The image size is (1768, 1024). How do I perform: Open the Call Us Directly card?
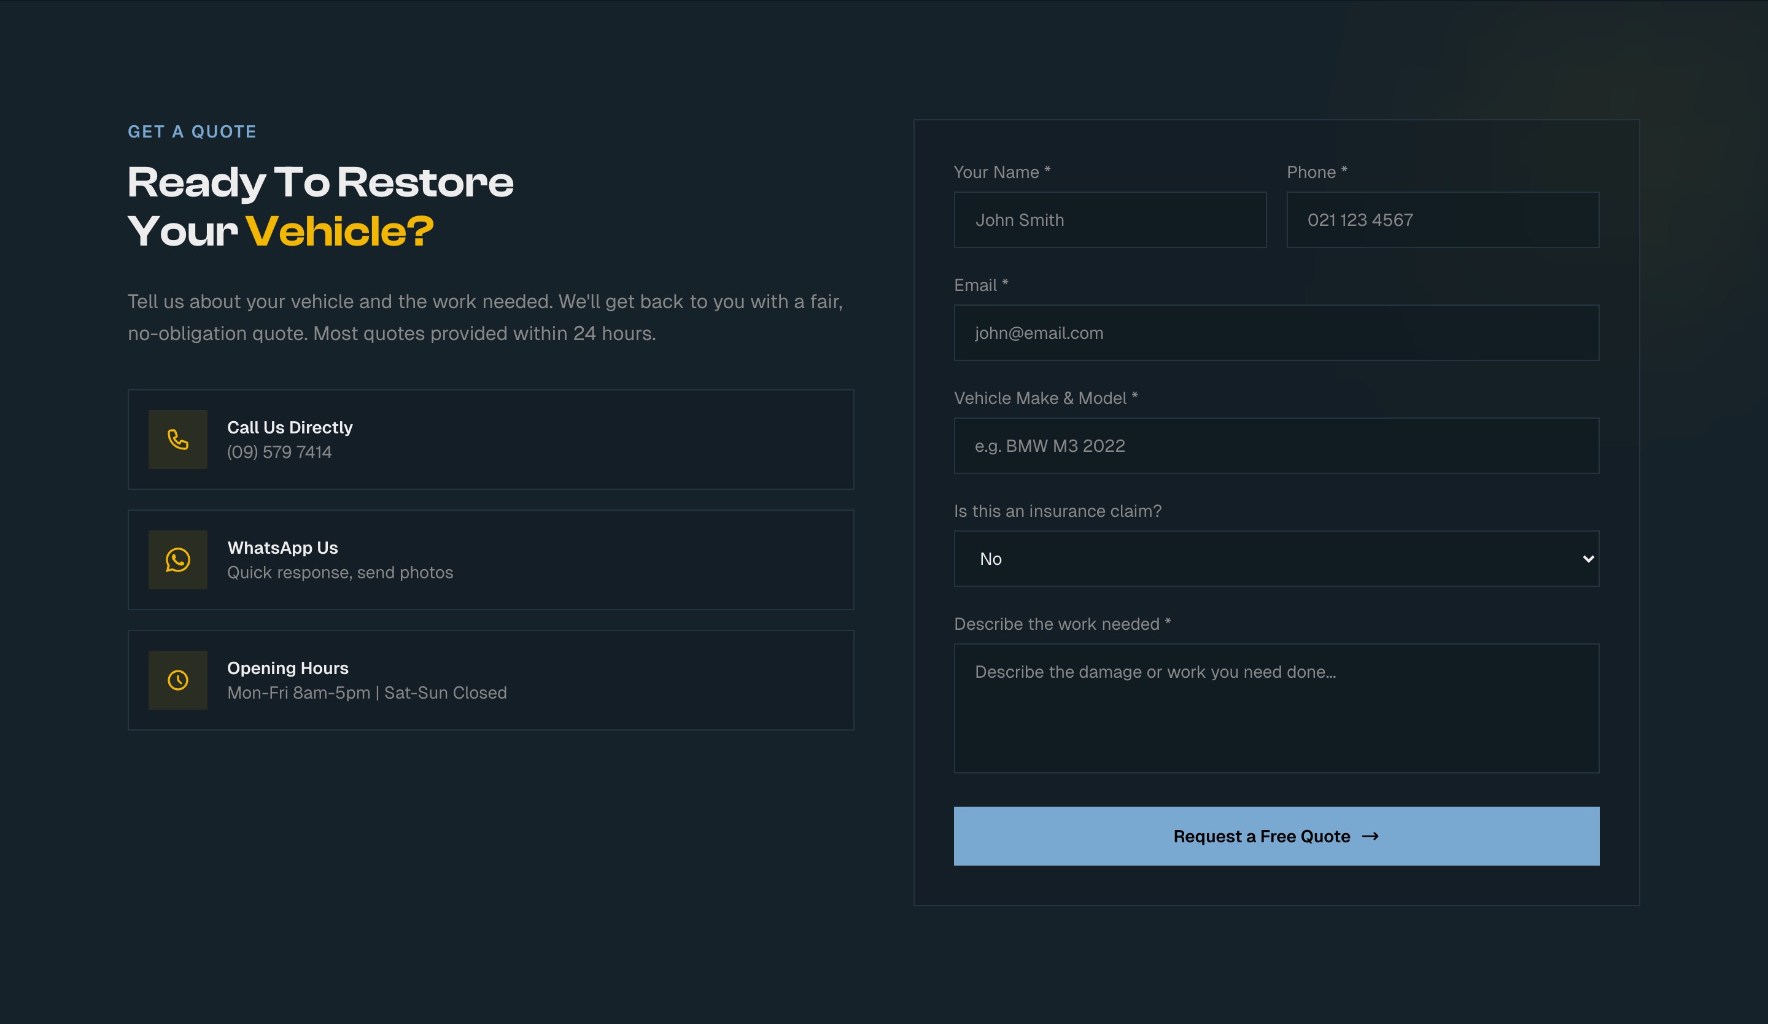click(490, 440)
